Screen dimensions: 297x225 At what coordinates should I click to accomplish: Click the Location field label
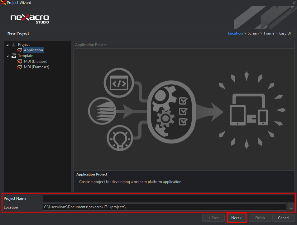(11, 207)
